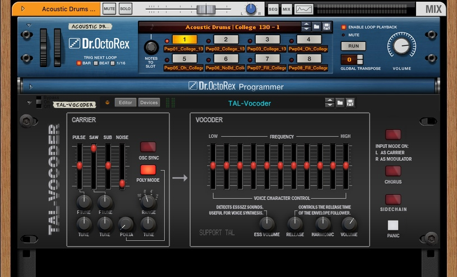Toggle the OSC SYNC button
Image resolution: width=457 pixels, height=277 pixels.
[148, 147]
